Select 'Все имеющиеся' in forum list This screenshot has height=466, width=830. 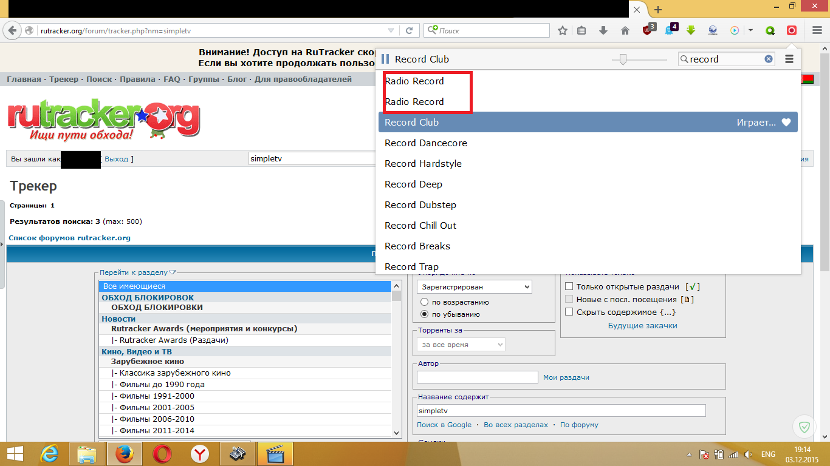tap(245, 286)
